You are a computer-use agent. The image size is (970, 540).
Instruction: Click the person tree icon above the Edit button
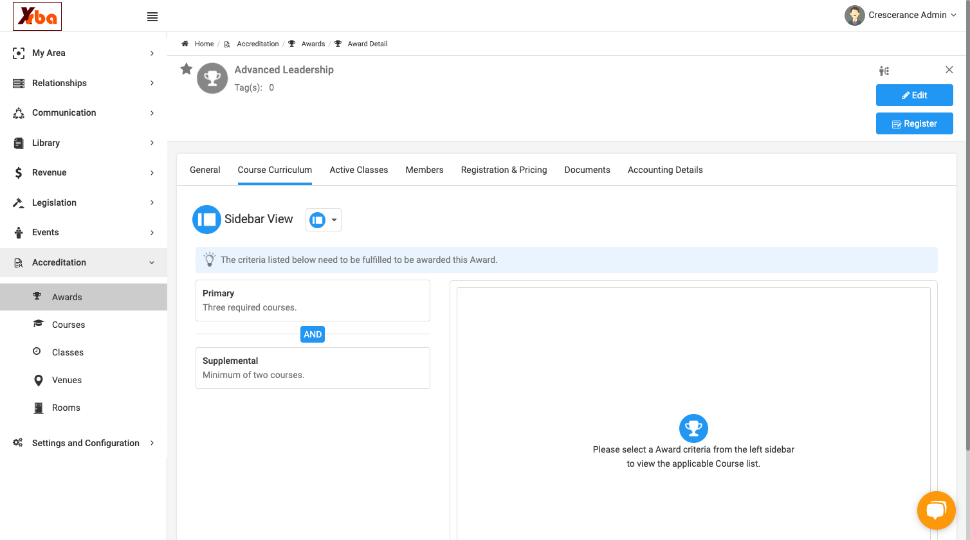[x=884, y=71]
